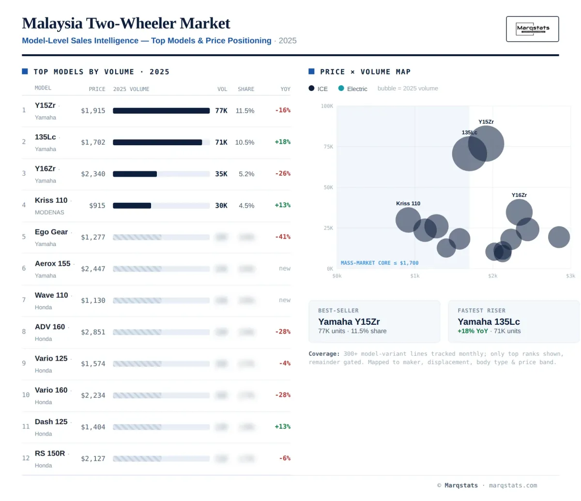Click the Vario 160 model name

pyautogui.click(x=51, y=390)
